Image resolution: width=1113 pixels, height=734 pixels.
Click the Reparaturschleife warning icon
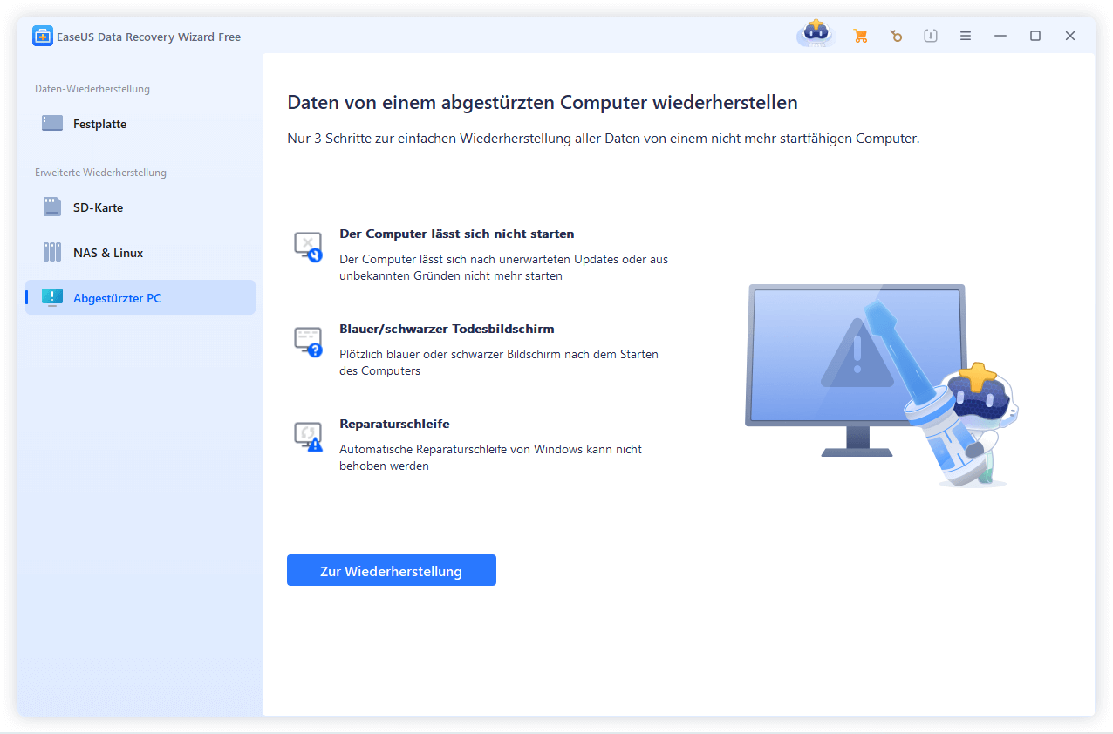point(309,437)
